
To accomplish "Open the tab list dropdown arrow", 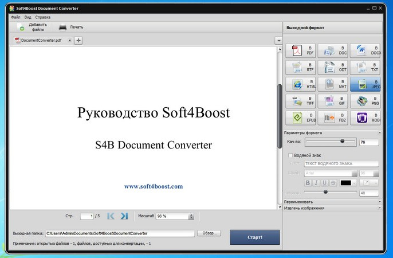I will tap(278, 40).
